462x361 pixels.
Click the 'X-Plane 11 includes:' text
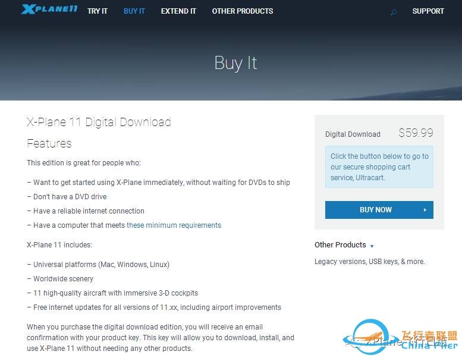click(59, 245)
